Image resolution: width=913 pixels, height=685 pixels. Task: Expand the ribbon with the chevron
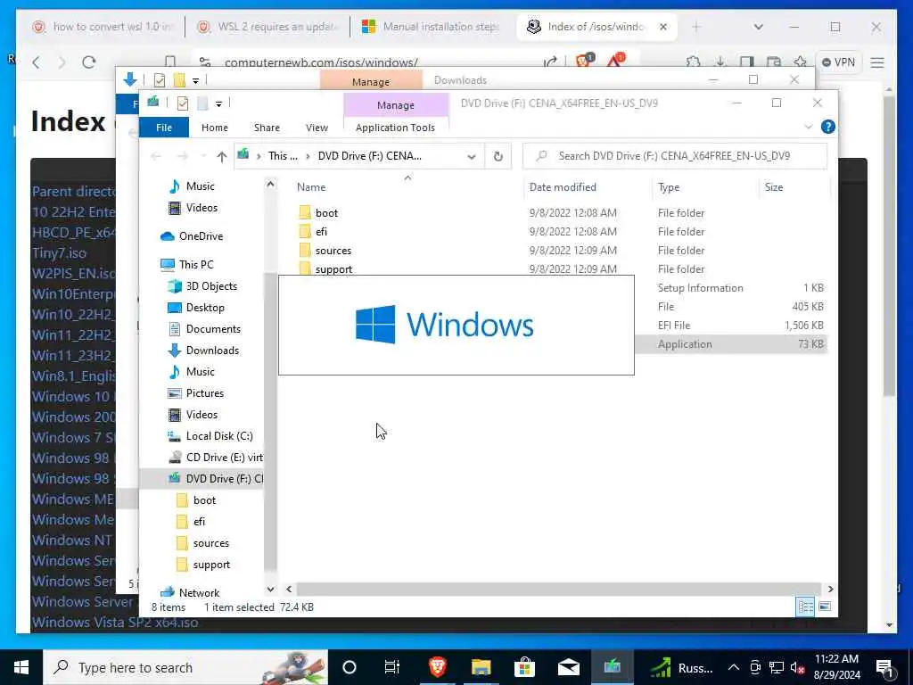(808, 127)
